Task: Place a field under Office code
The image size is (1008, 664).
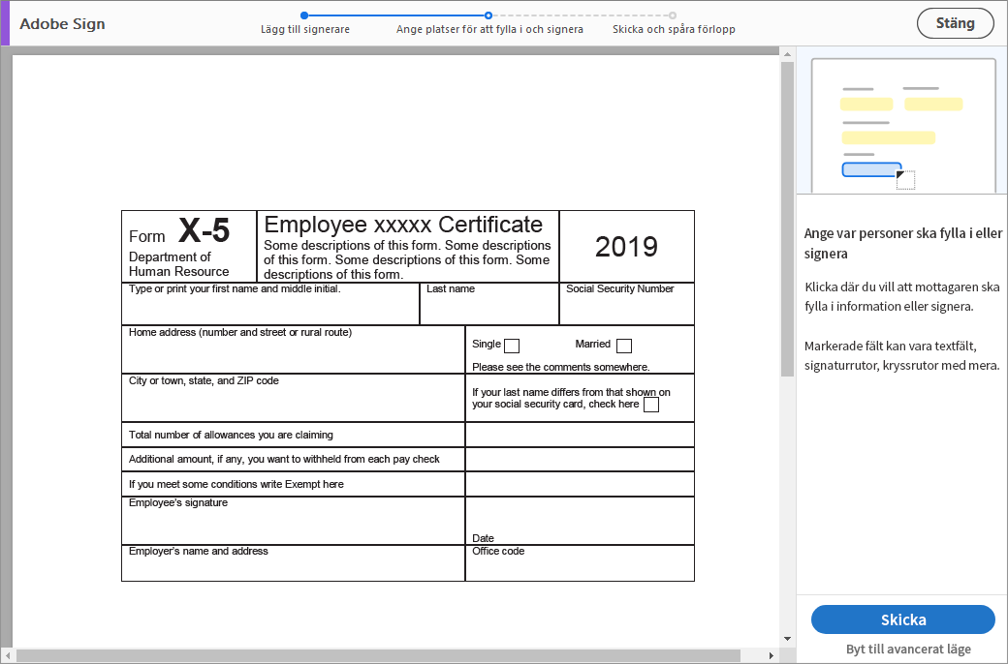Action: (580, 568)
